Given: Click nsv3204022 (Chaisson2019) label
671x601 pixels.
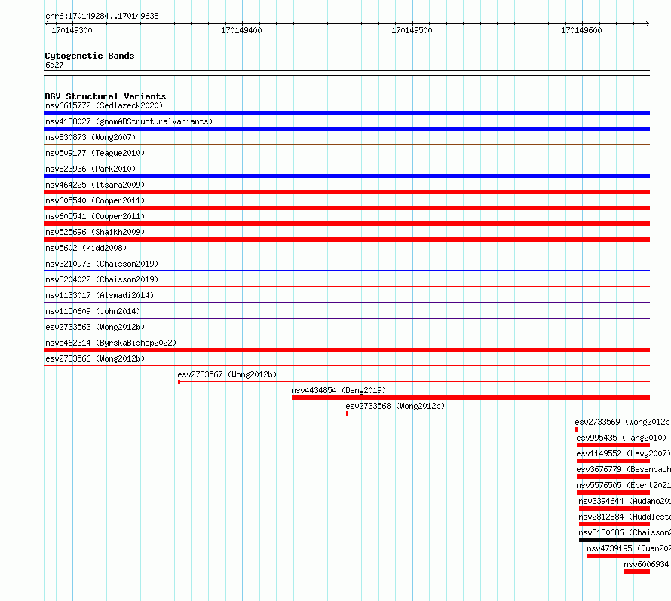Looking at the screenshot, I should click(x=102, y=279).
